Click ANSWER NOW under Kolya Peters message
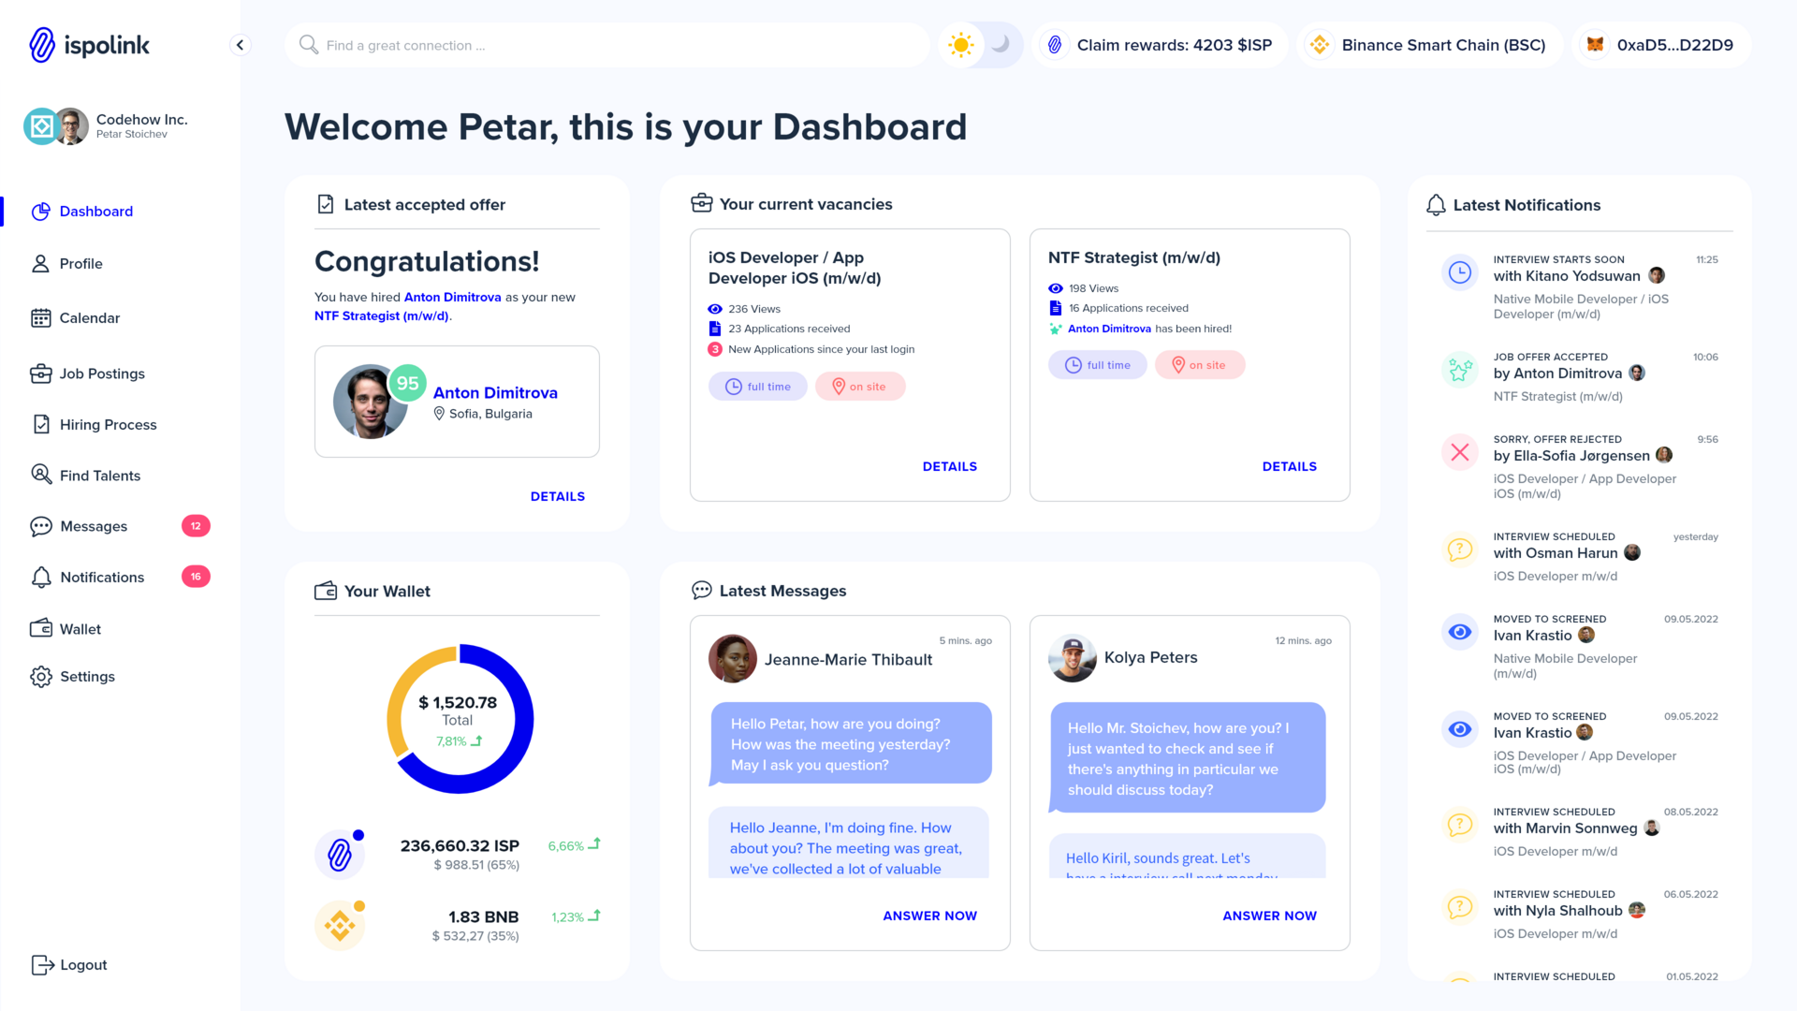The height and width of the screenshot is (1011, 1797). click(1269, 916)
